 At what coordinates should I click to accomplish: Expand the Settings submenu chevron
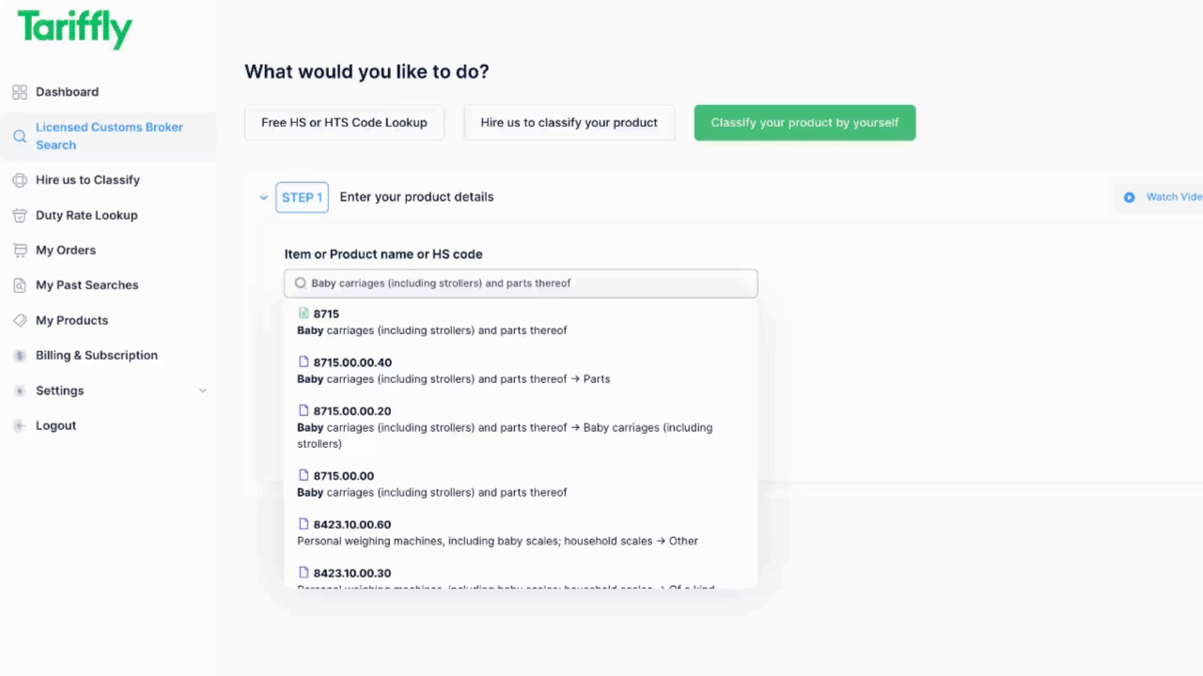[202, 391]
